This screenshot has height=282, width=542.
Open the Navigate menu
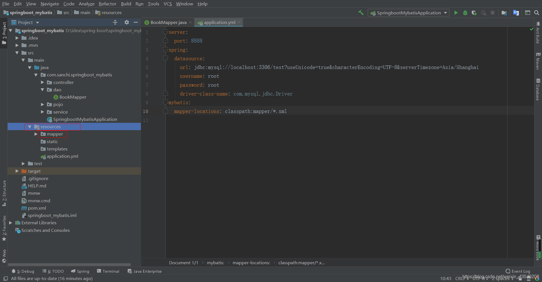[50, 4]
